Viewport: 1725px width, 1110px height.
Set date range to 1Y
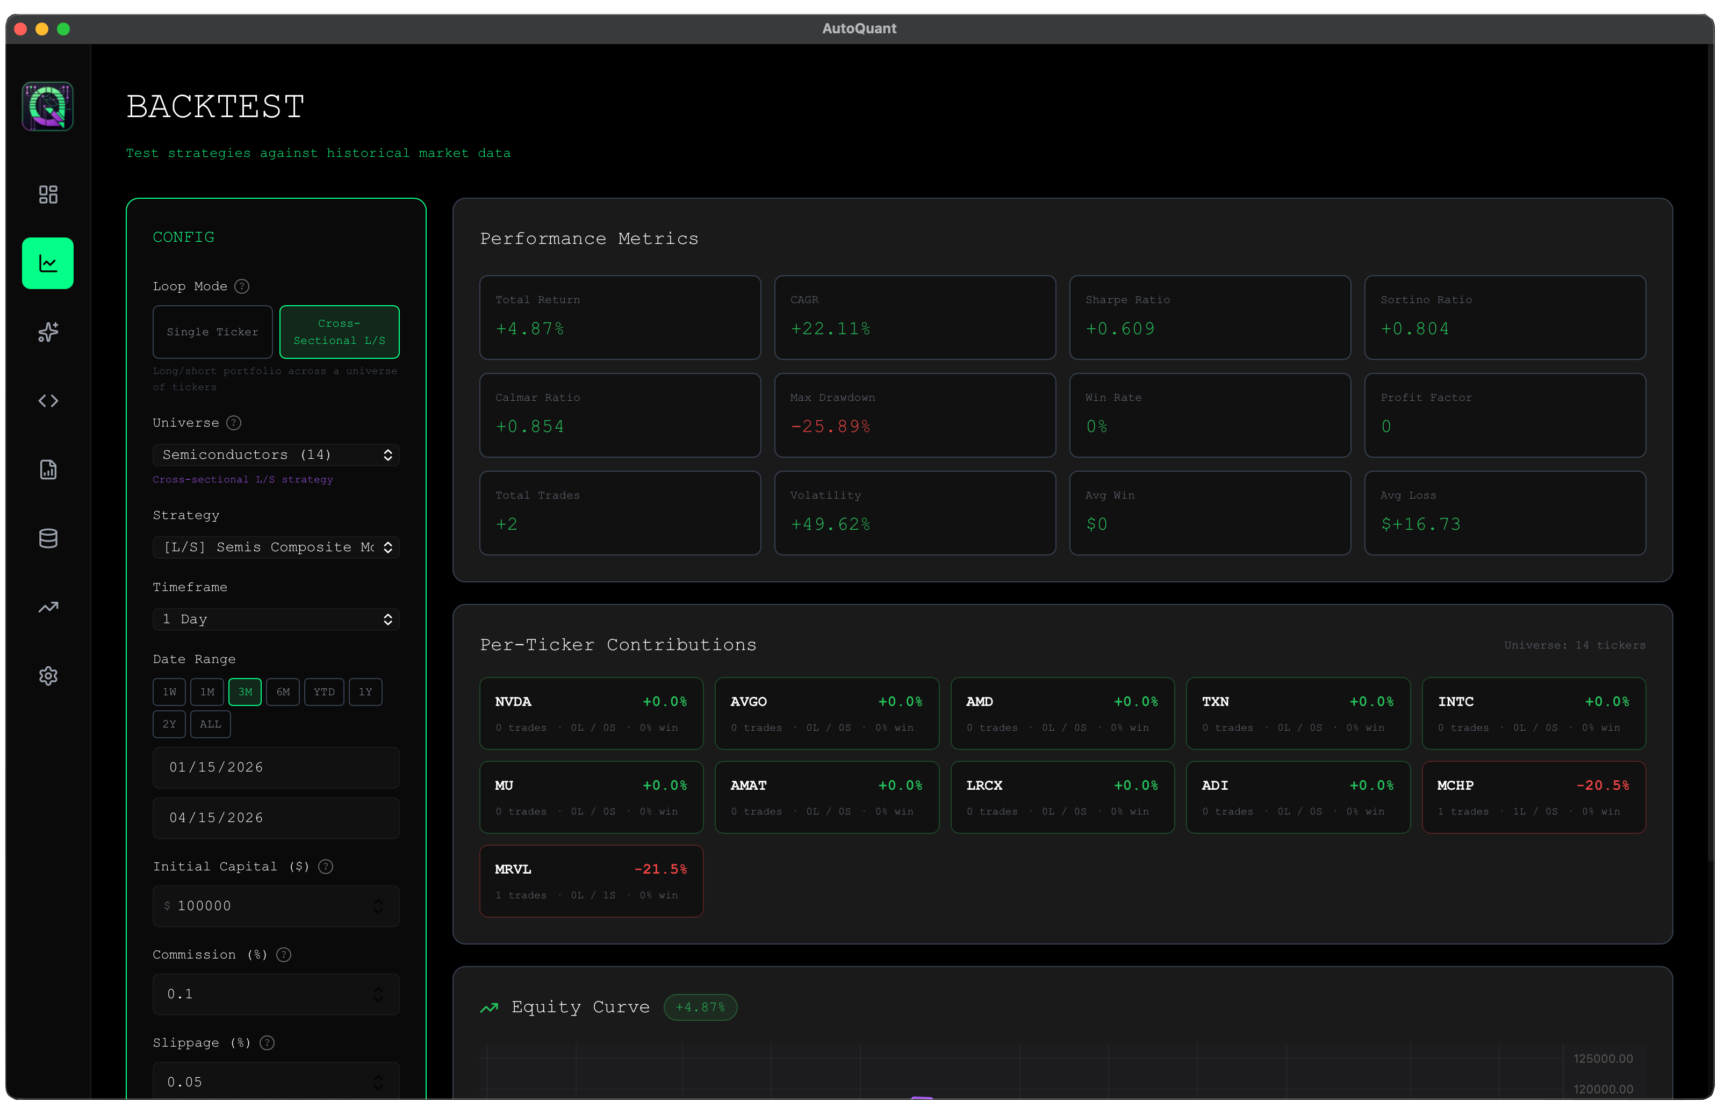(x=365, y=692)
